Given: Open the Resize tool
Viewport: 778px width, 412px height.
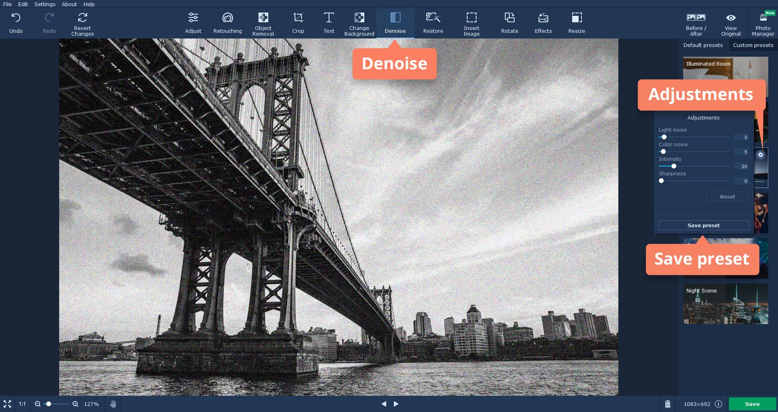Looking at the screenshot, I should (x=577, y=23).
